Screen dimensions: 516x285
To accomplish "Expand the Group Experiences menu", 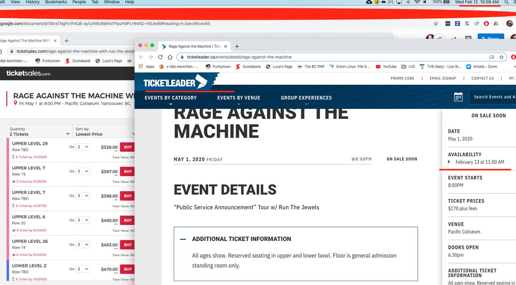I will coord(306,98).
